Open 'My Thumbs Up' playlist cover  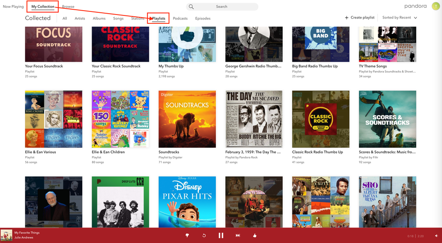coord(187,44)
